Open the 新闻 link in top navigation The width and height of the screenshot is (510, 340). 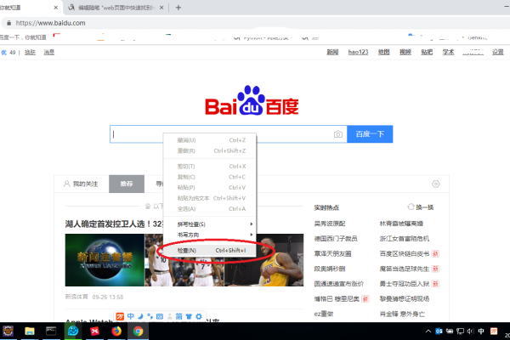(332, 52)
